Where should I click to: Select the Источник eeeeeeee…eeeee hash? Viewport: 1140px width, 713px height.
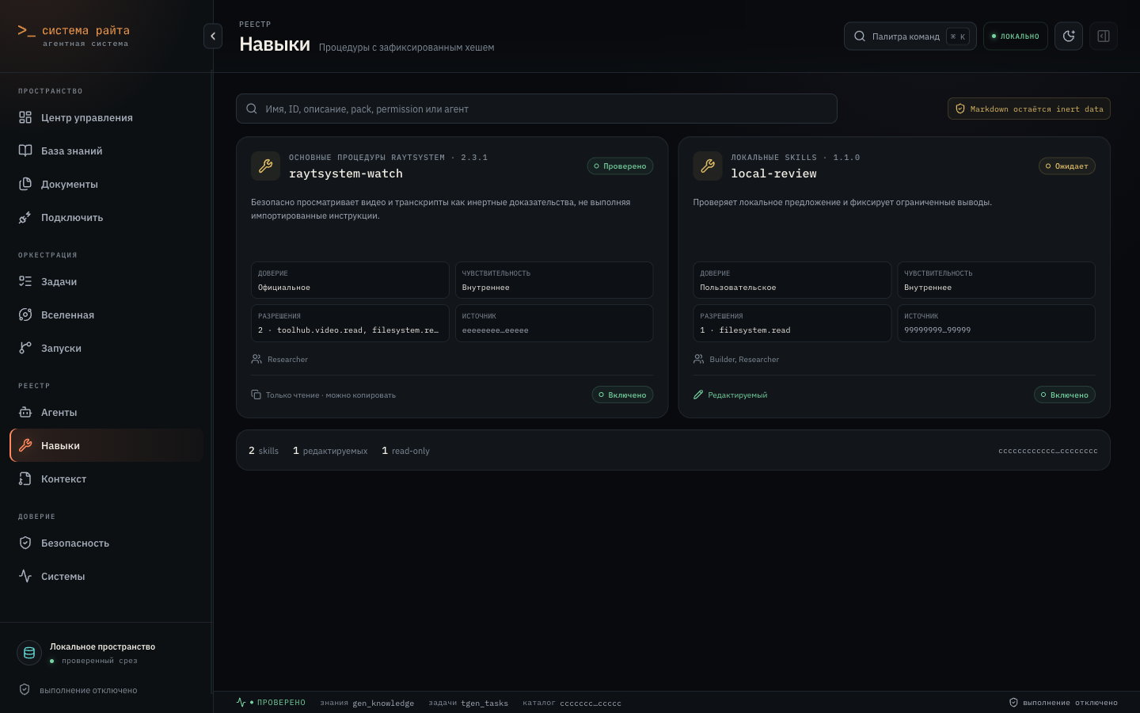[554, 323]
